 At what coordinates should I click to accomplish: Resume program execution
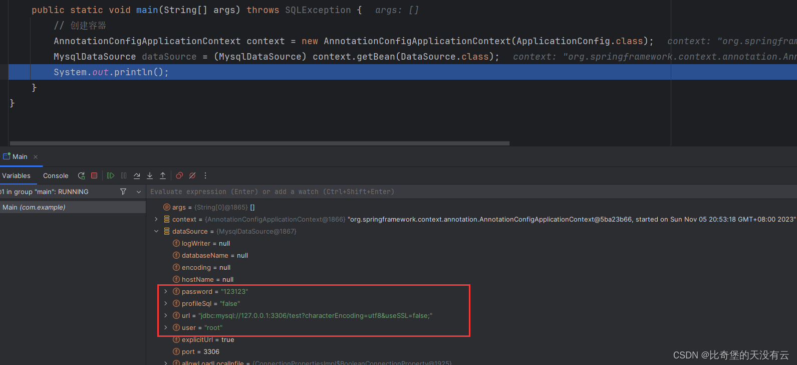[x=111, y=175]
